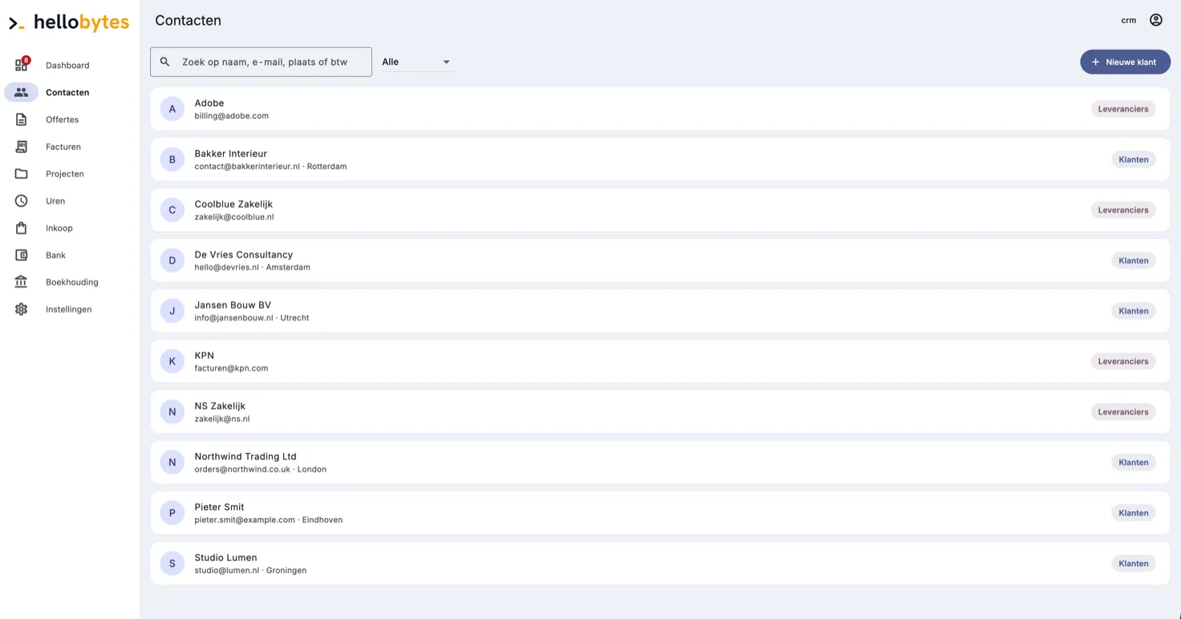1181x619 pixels.
Task: Click the NS Zakelijk avatar letter N
Action: (x=172, y=412)
